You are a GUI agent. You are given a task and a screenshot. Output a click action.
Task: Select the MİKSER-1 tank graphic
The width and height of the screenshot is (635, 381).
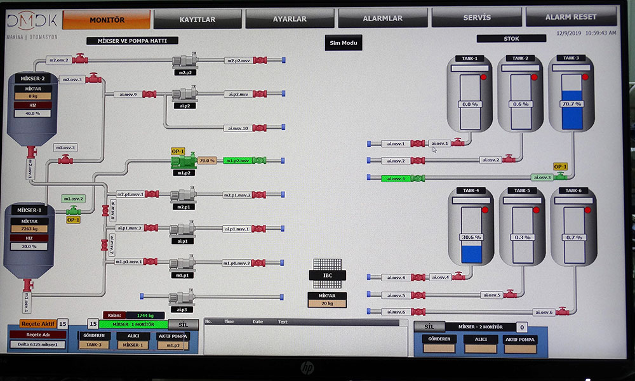(x=29, y=241)
